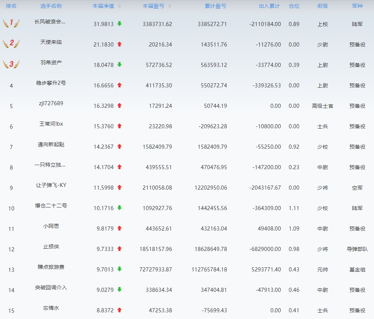Click the green down arrow beside 31.9813

coord(119,24)
